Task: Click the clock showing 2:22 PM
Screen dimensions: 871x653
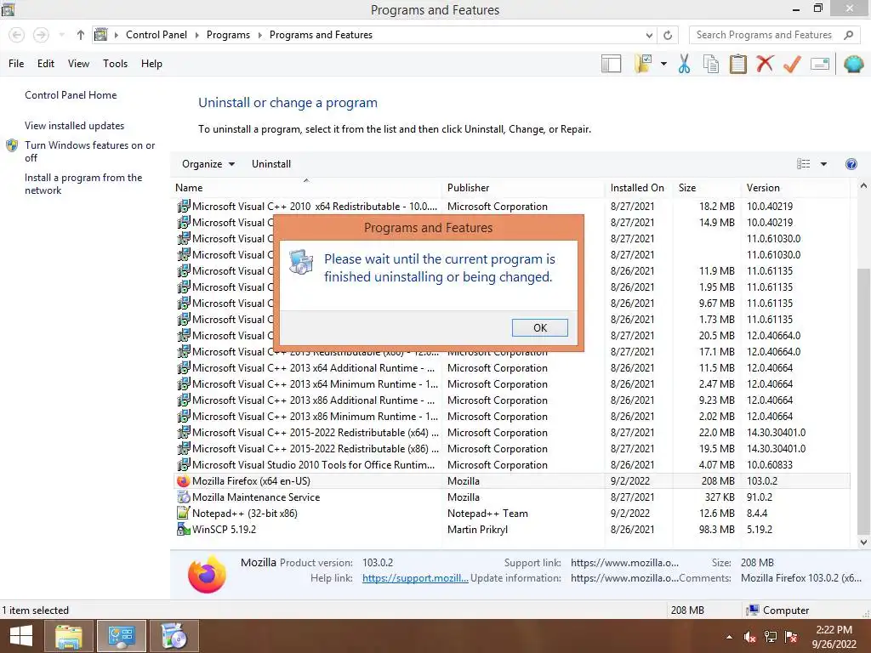Action: pyautogui.click(x=834, y=630)
